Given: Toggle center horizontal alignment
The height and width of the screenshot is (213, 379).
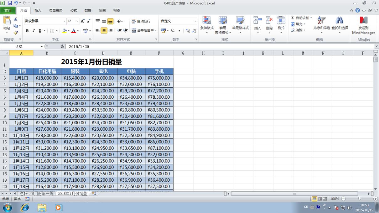Looking at the screenshot, I should click(104, 31).
